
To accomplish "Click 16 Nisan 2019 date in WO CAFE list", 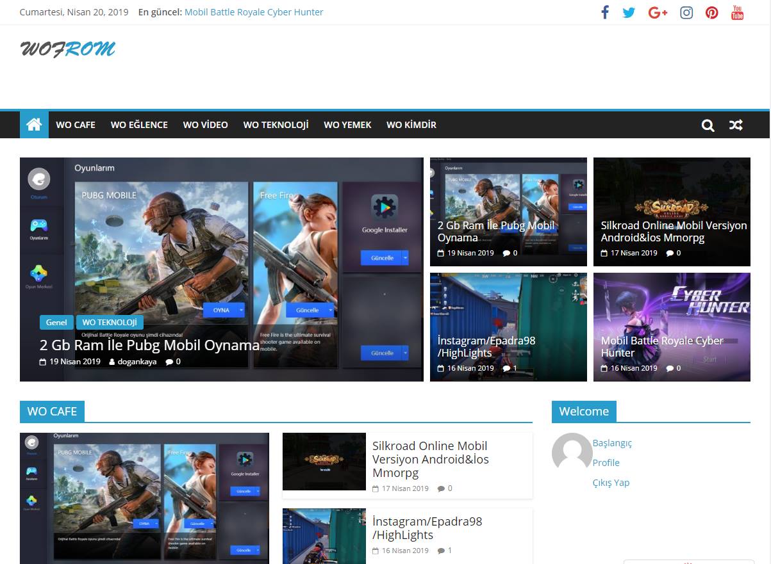I will point(401,551).
